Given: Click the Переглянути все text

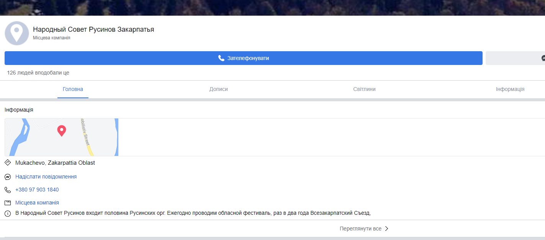Looking at the screenshot, I should (360, 229).
